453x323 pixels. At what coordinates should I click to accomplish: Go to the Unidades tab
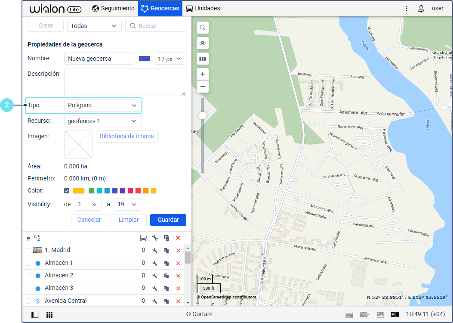coord(203,8)
